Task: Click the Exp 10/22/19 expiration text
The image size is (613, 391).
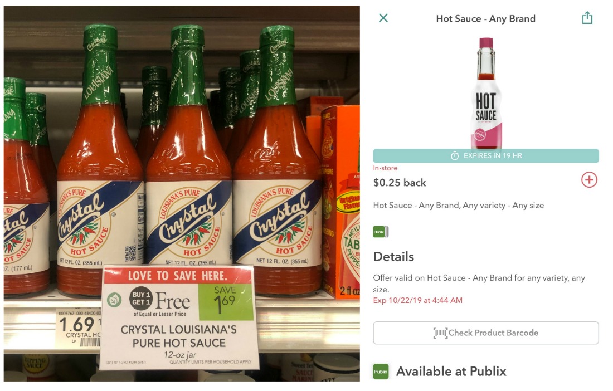Action: 417,300
